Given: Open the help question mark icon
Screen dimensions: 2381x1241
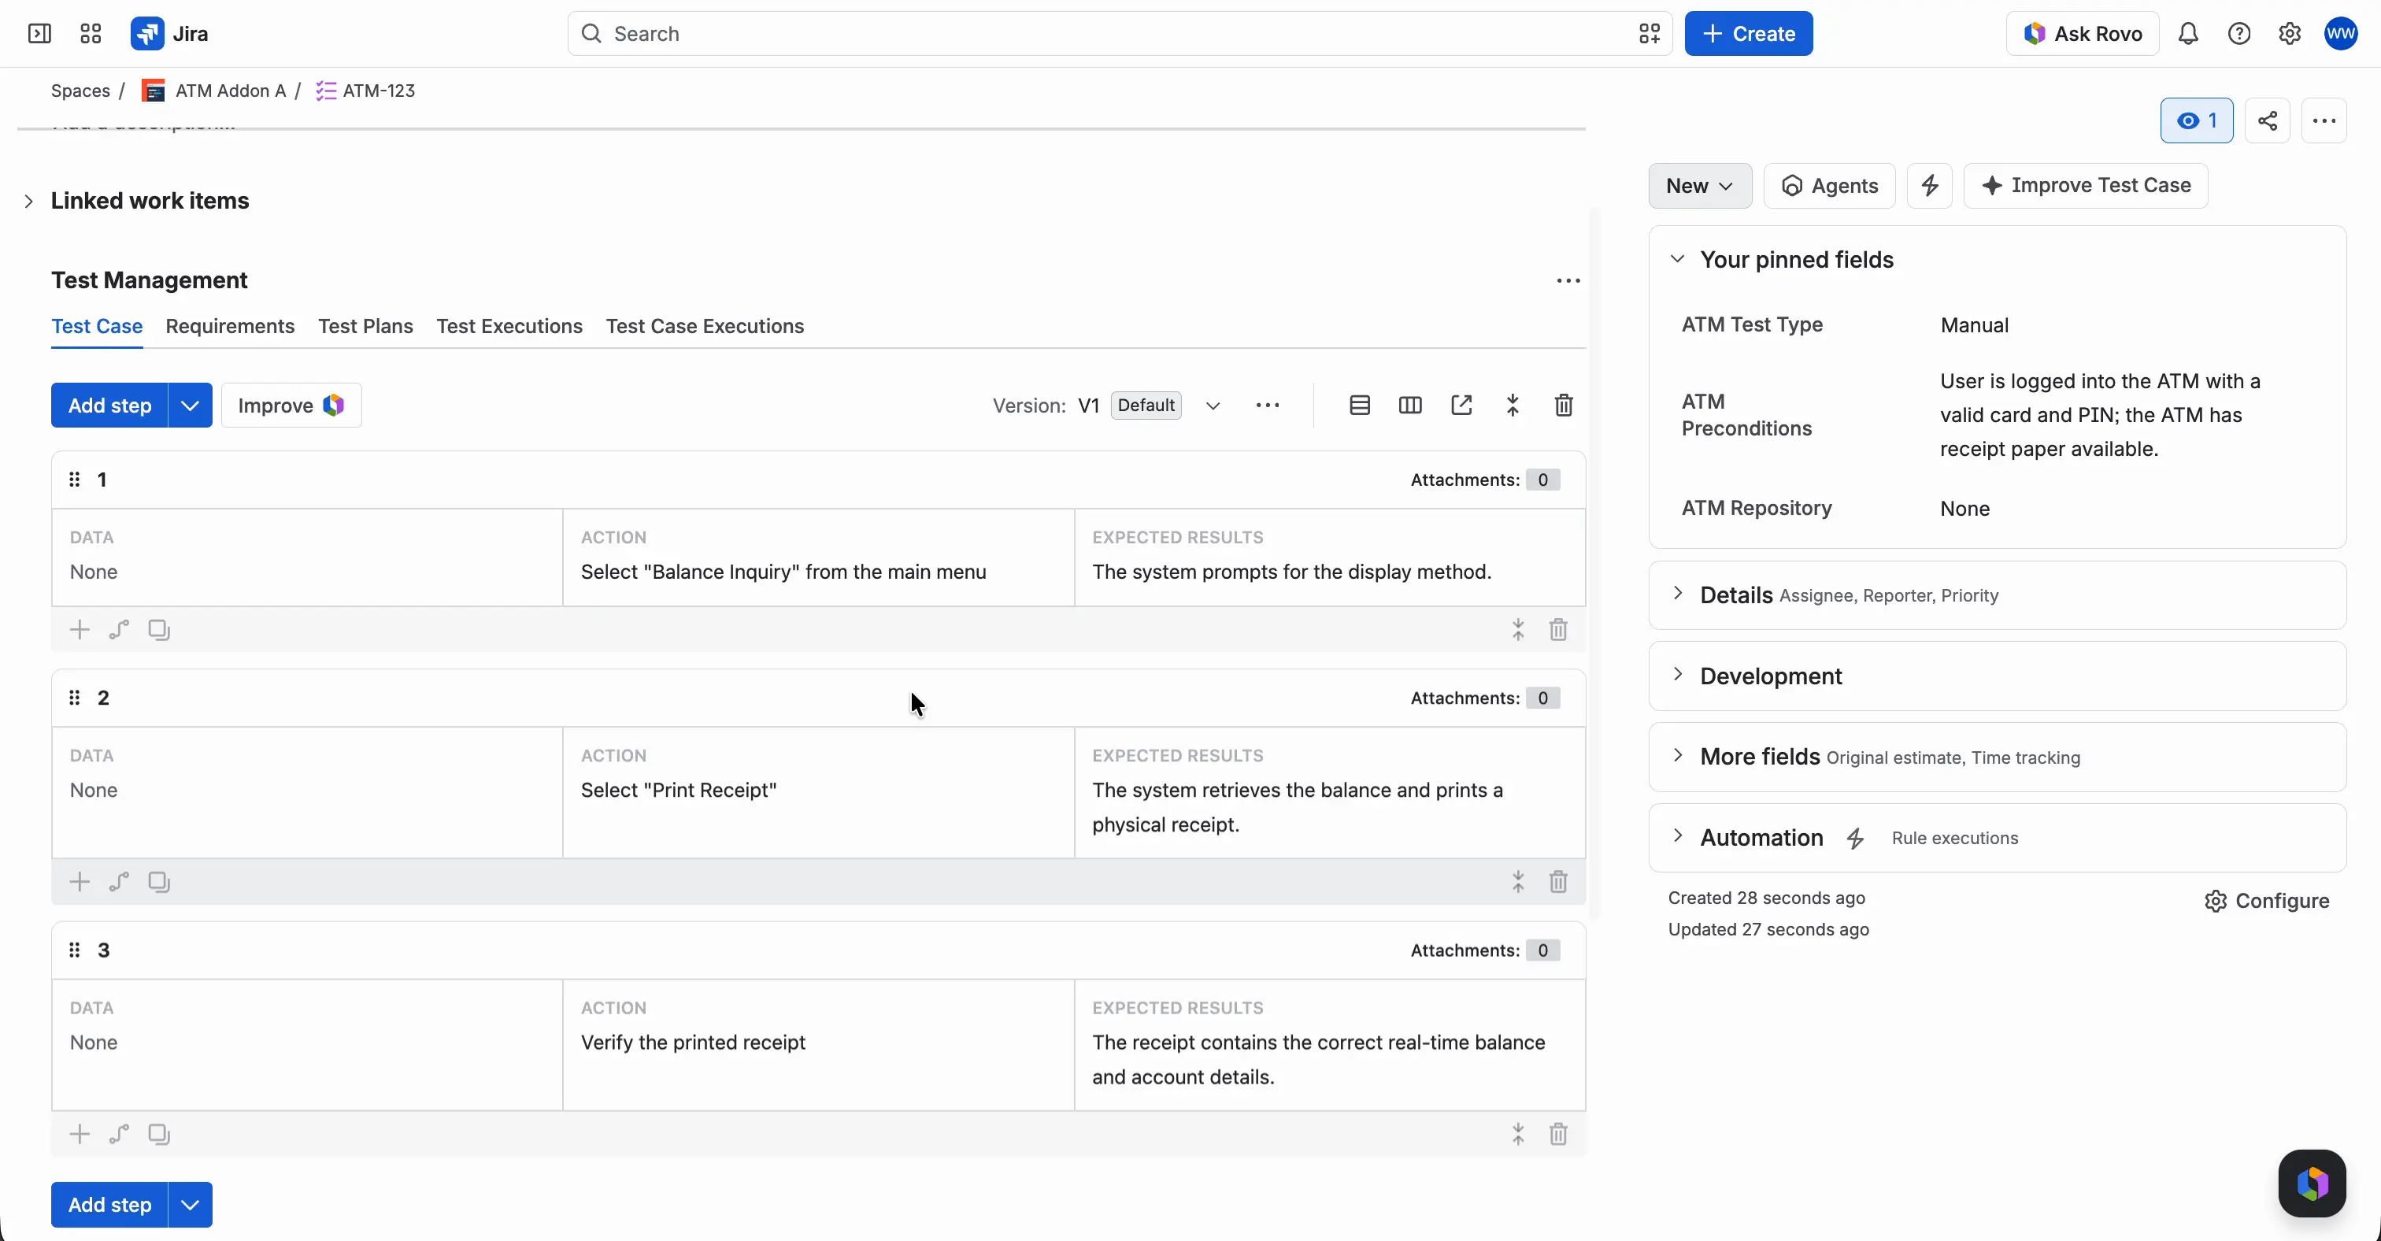Looking at the screenshot, I should tap(2238, 34).
